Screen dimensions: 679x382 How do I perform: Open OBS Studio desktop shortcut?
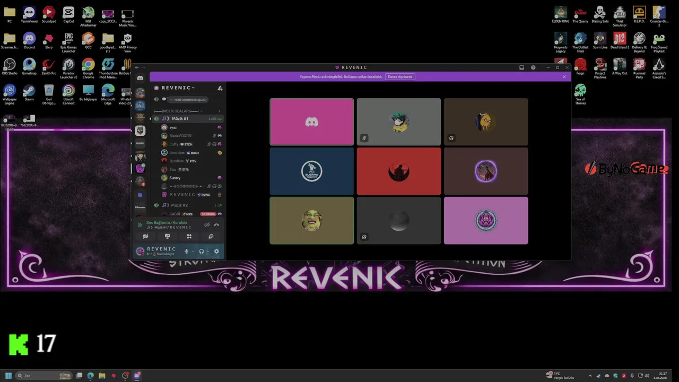point(10,66)
